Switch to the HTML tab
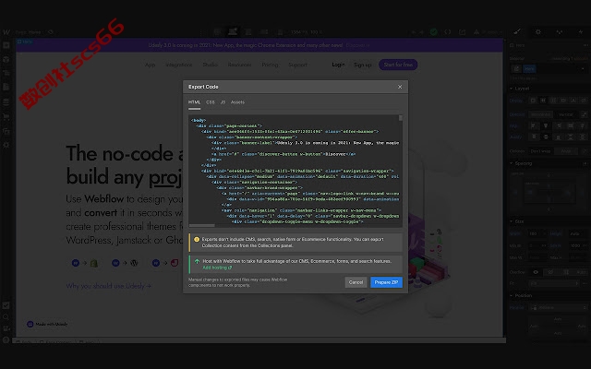The image size is (591, 369). click(194, 102)
